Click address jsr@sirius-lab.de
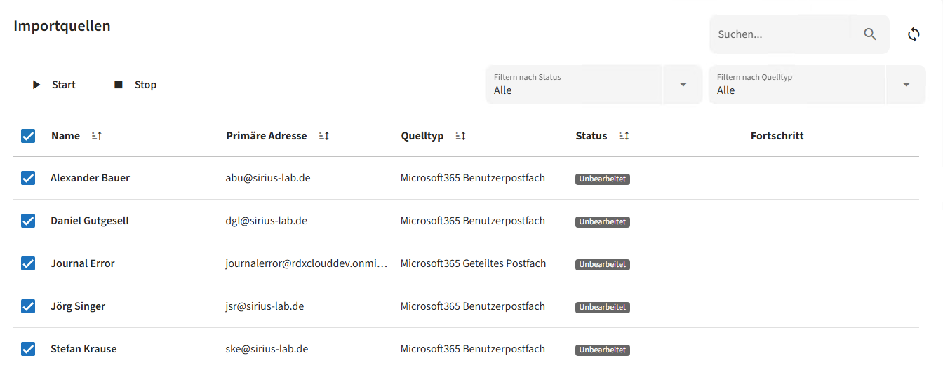The height and width of the screenshot is (370, 943). pyautogui.click(x=265, y=306)
